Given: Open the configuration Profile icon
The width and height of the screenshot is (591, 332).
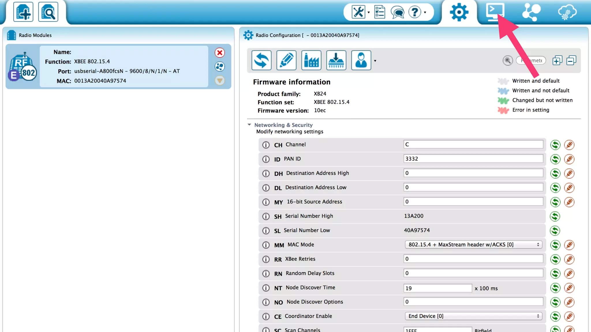Looking at the screenshot, I should tap(361, 60).
